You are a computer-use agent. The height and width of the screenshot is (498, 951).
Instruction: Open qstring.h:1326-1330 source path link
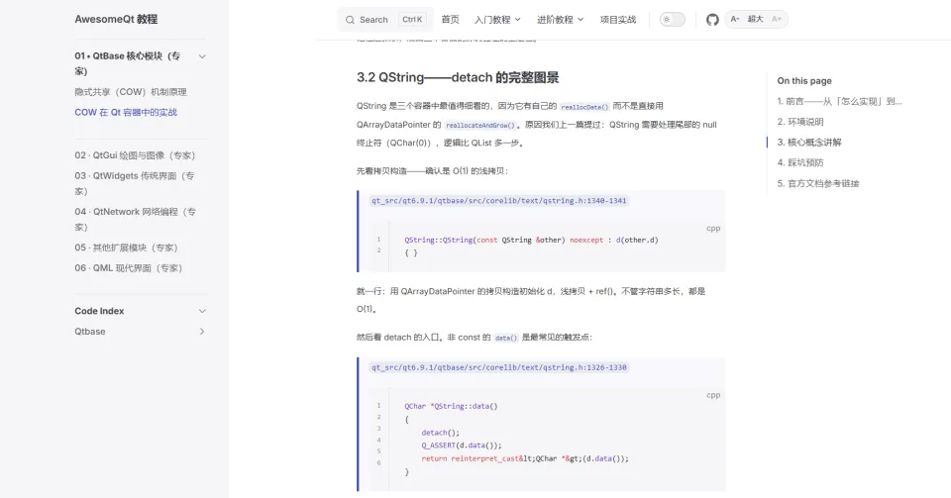(498, 367)
